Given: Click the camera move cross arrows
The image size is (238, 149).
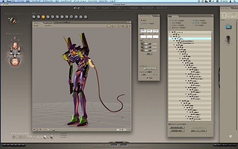Looking at the screenshot, I should tap(15, 54).
